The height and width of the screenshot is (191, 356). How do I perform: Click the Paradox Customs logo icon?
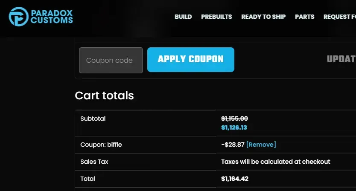point(19,17)
